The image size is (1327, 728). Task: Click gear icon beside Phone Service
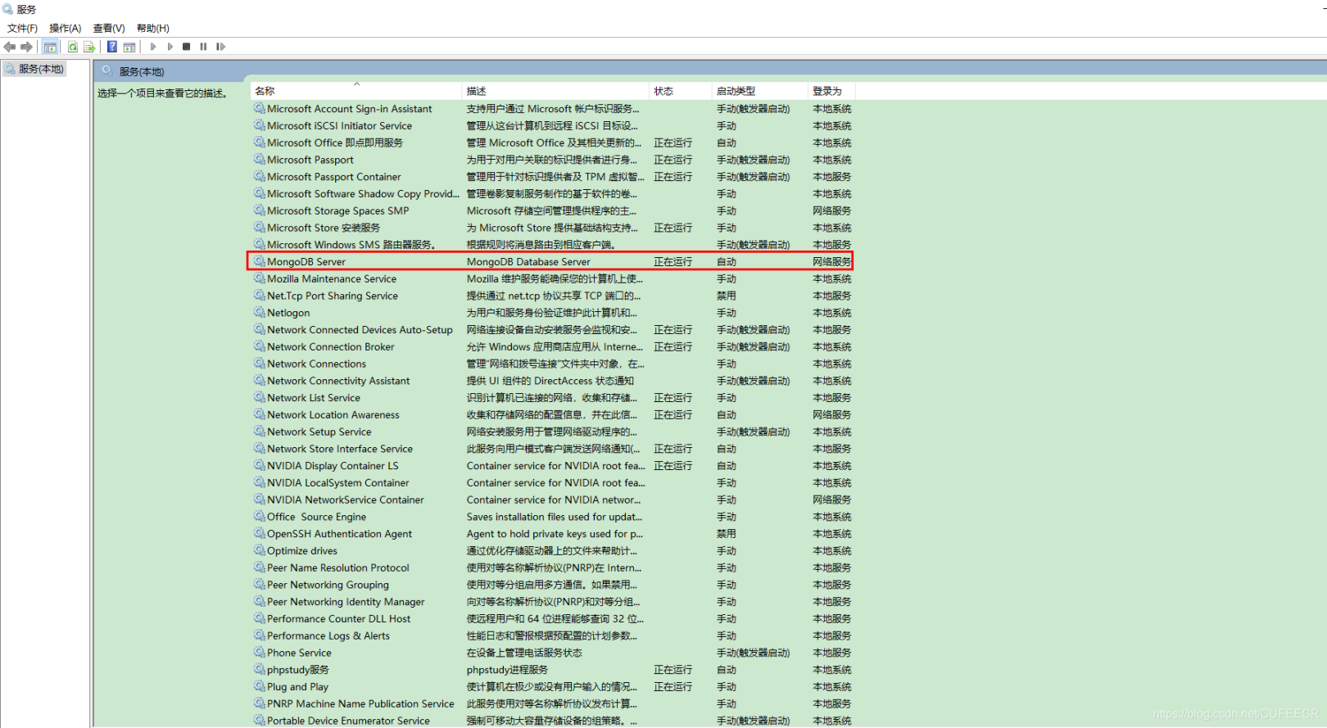click(260, 652)
